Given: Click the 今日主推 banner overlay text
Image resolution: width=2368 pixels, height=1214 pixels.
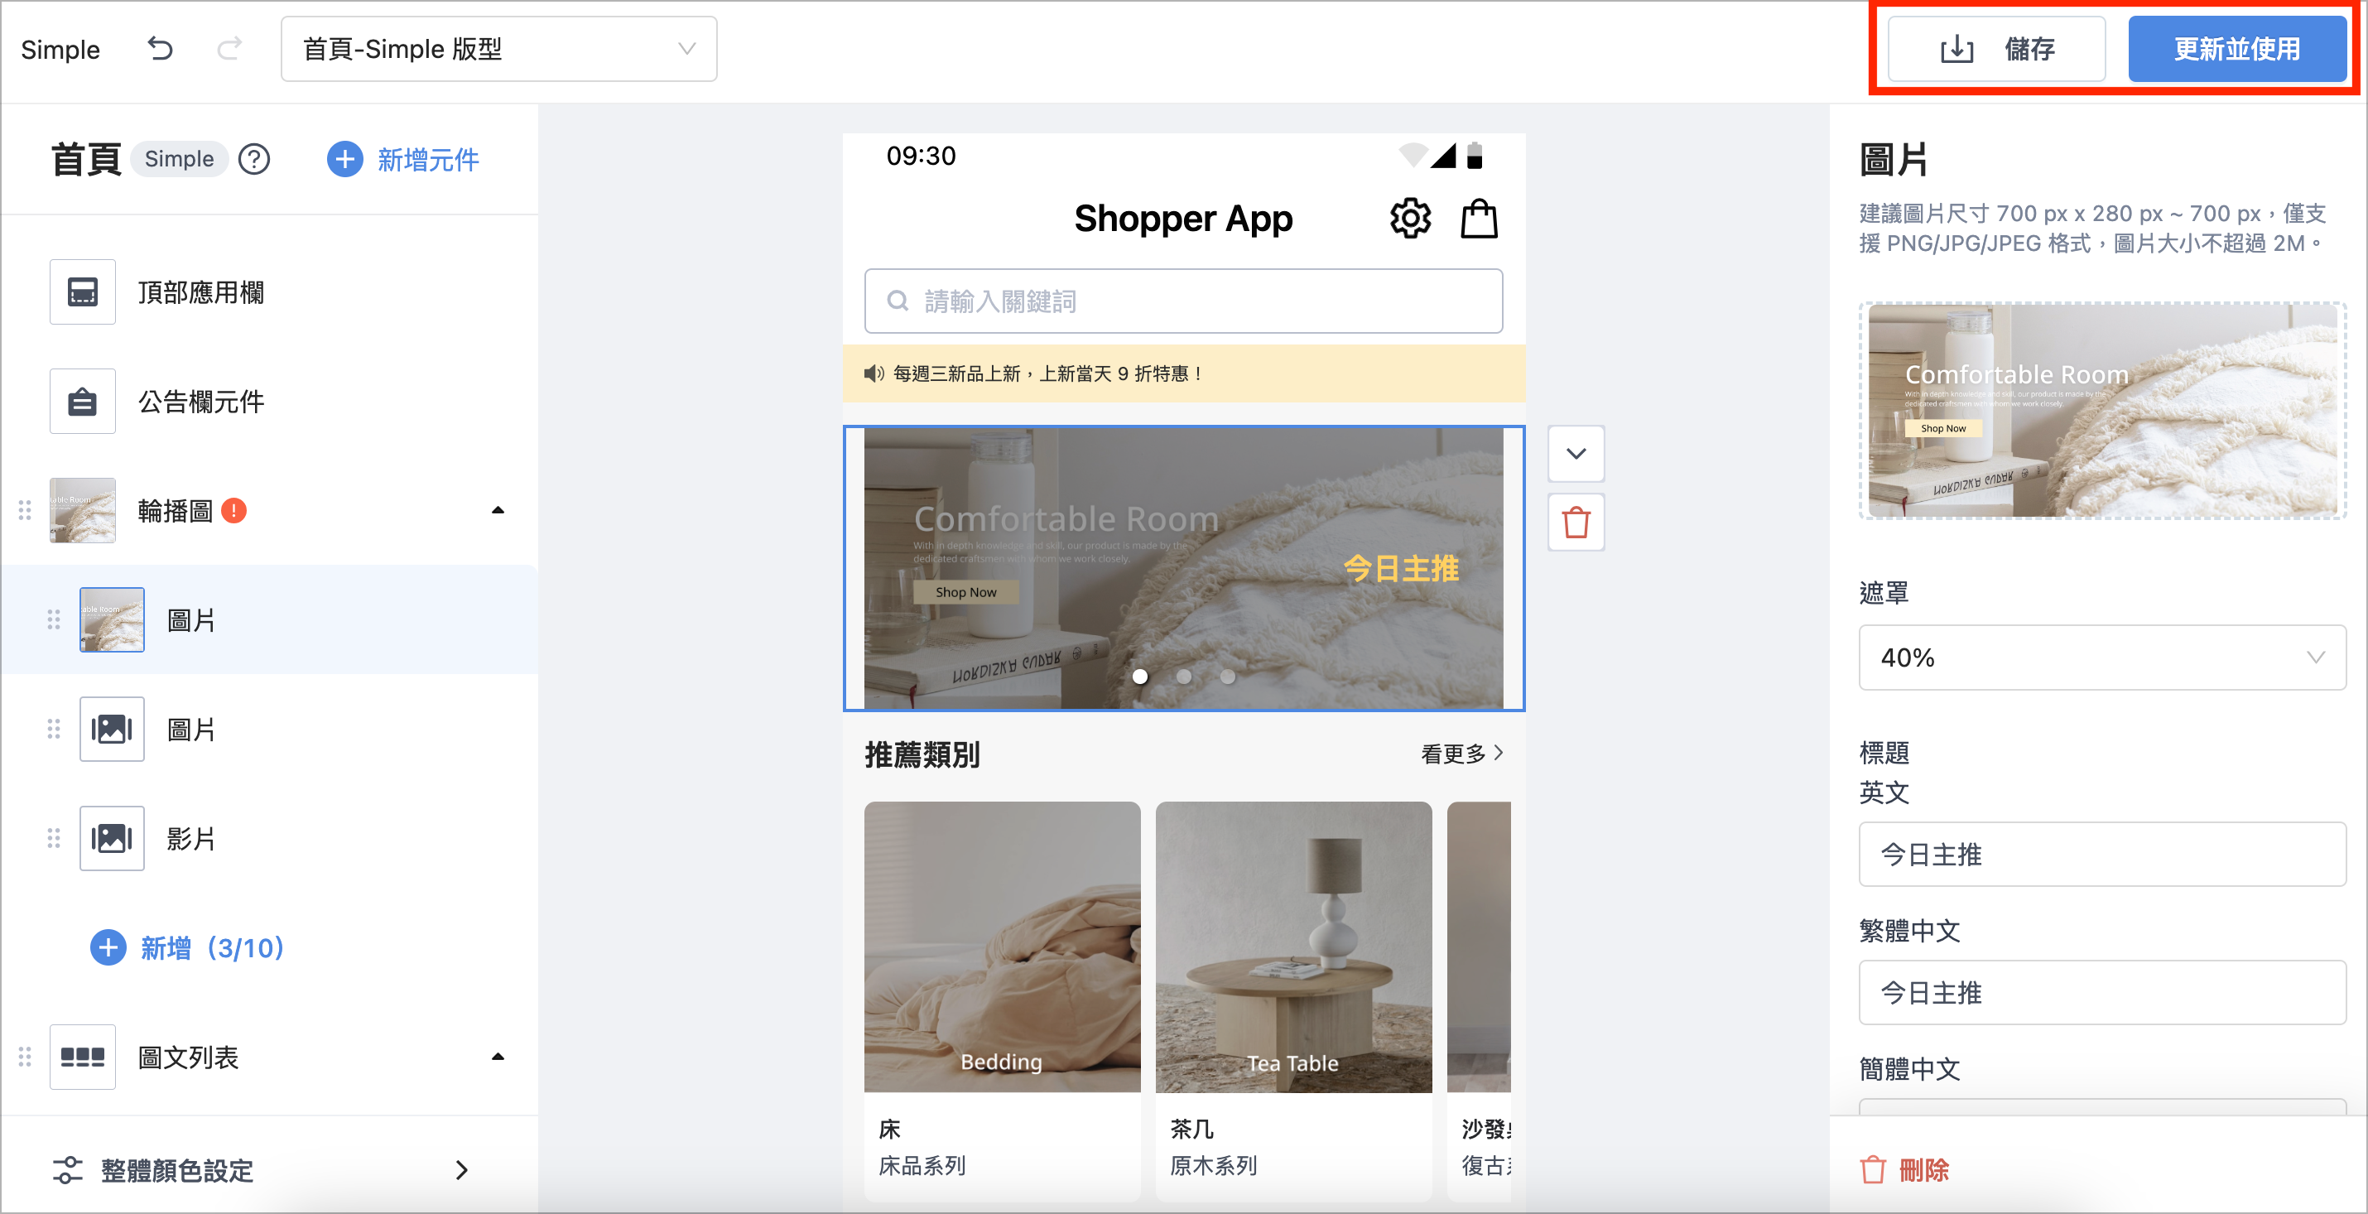Looking at the screenshot, I should (1401, 568).
